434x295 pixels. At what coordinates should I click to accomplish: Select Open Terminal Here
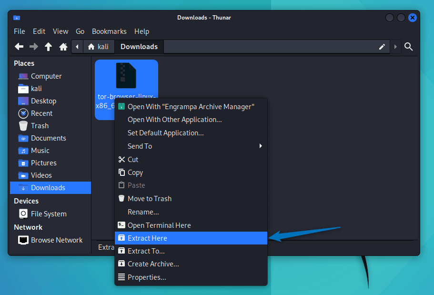pyautogui.click(x=159, y=225)
